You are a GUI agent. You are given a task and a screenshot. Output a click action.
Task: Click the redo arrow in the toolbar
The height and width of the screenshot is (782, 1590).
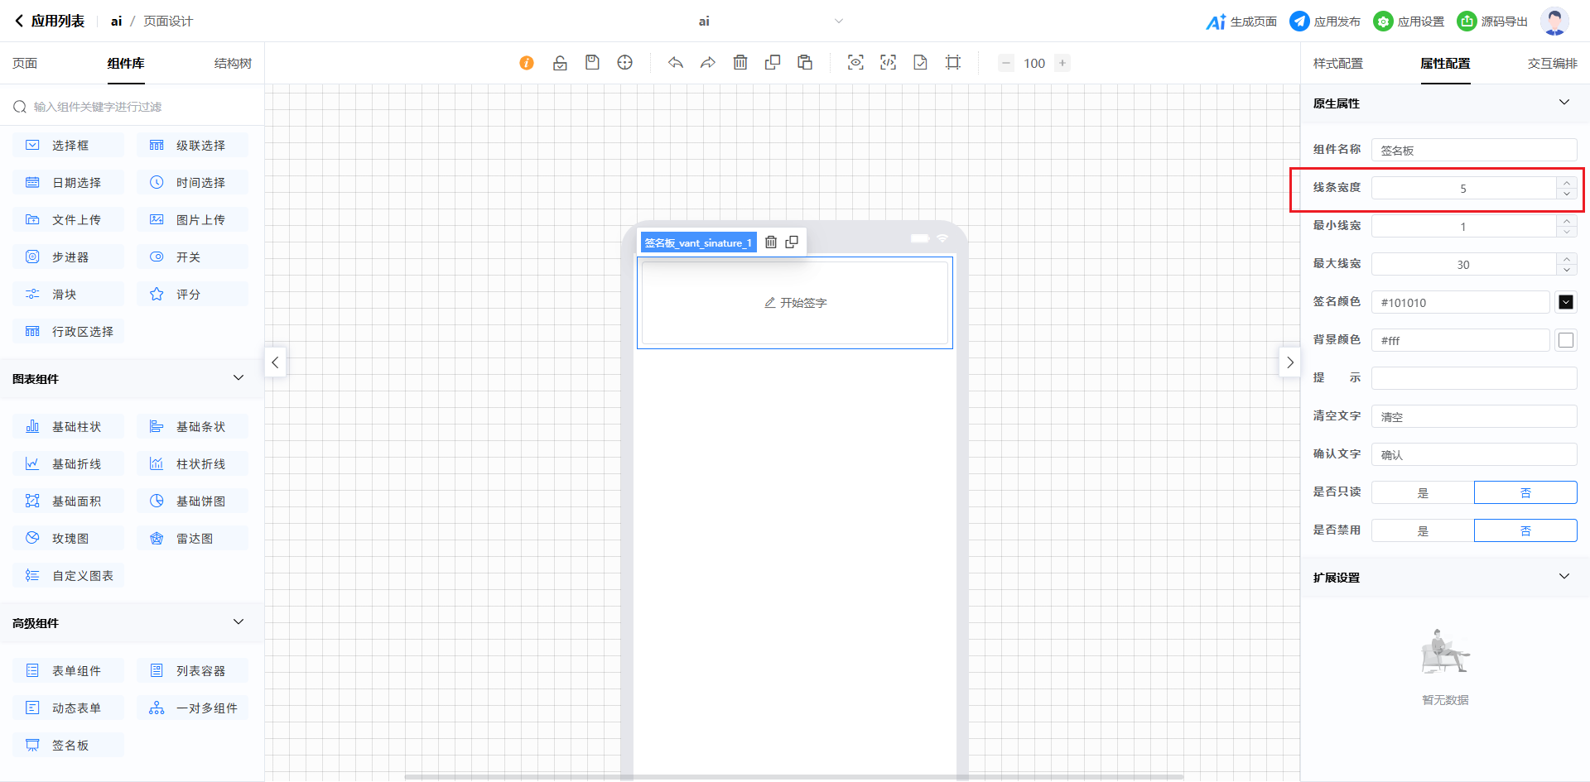(x=708, y=63)
